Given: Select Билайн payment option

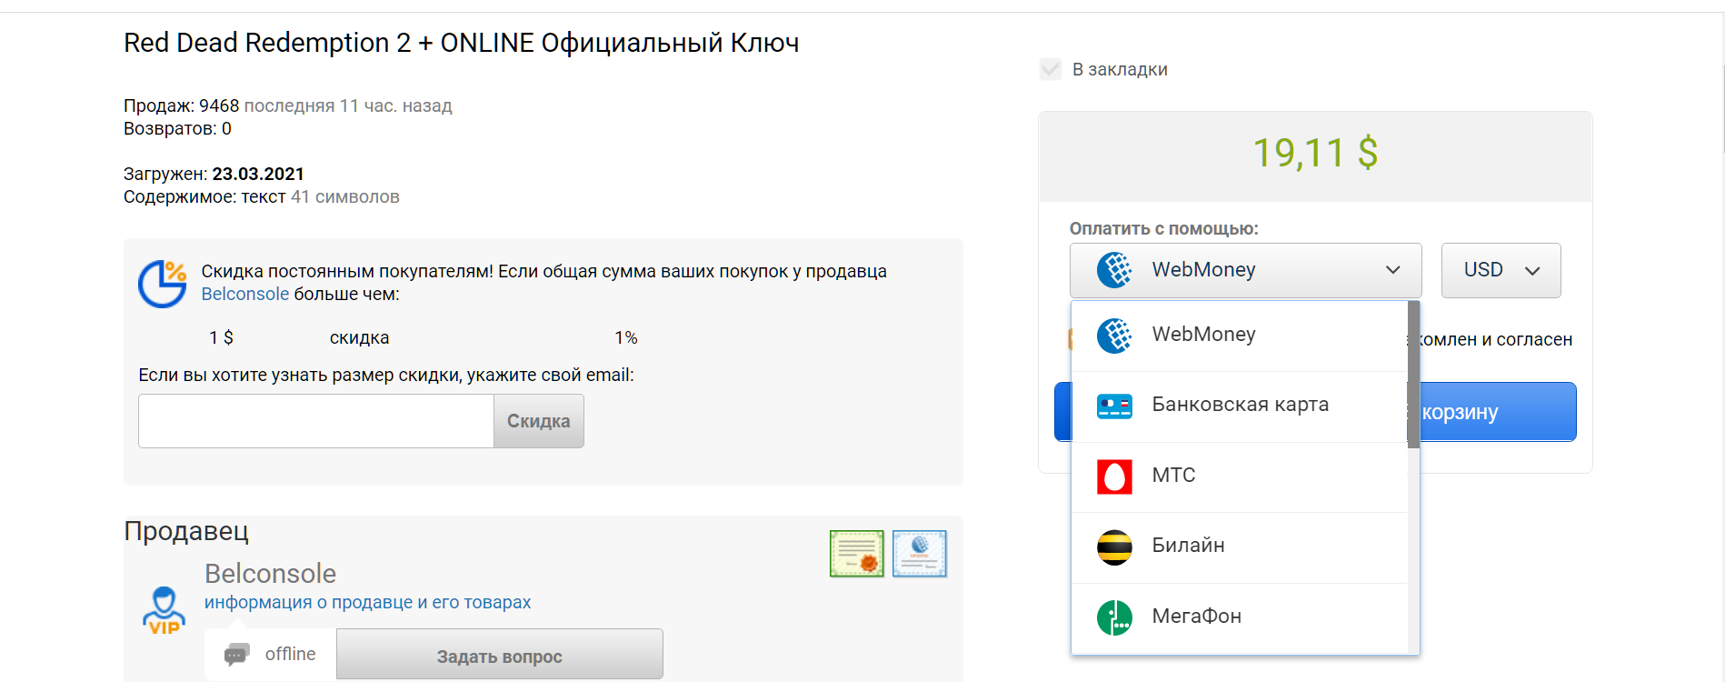Looking at the screenshot, I should coord(1240,547).
